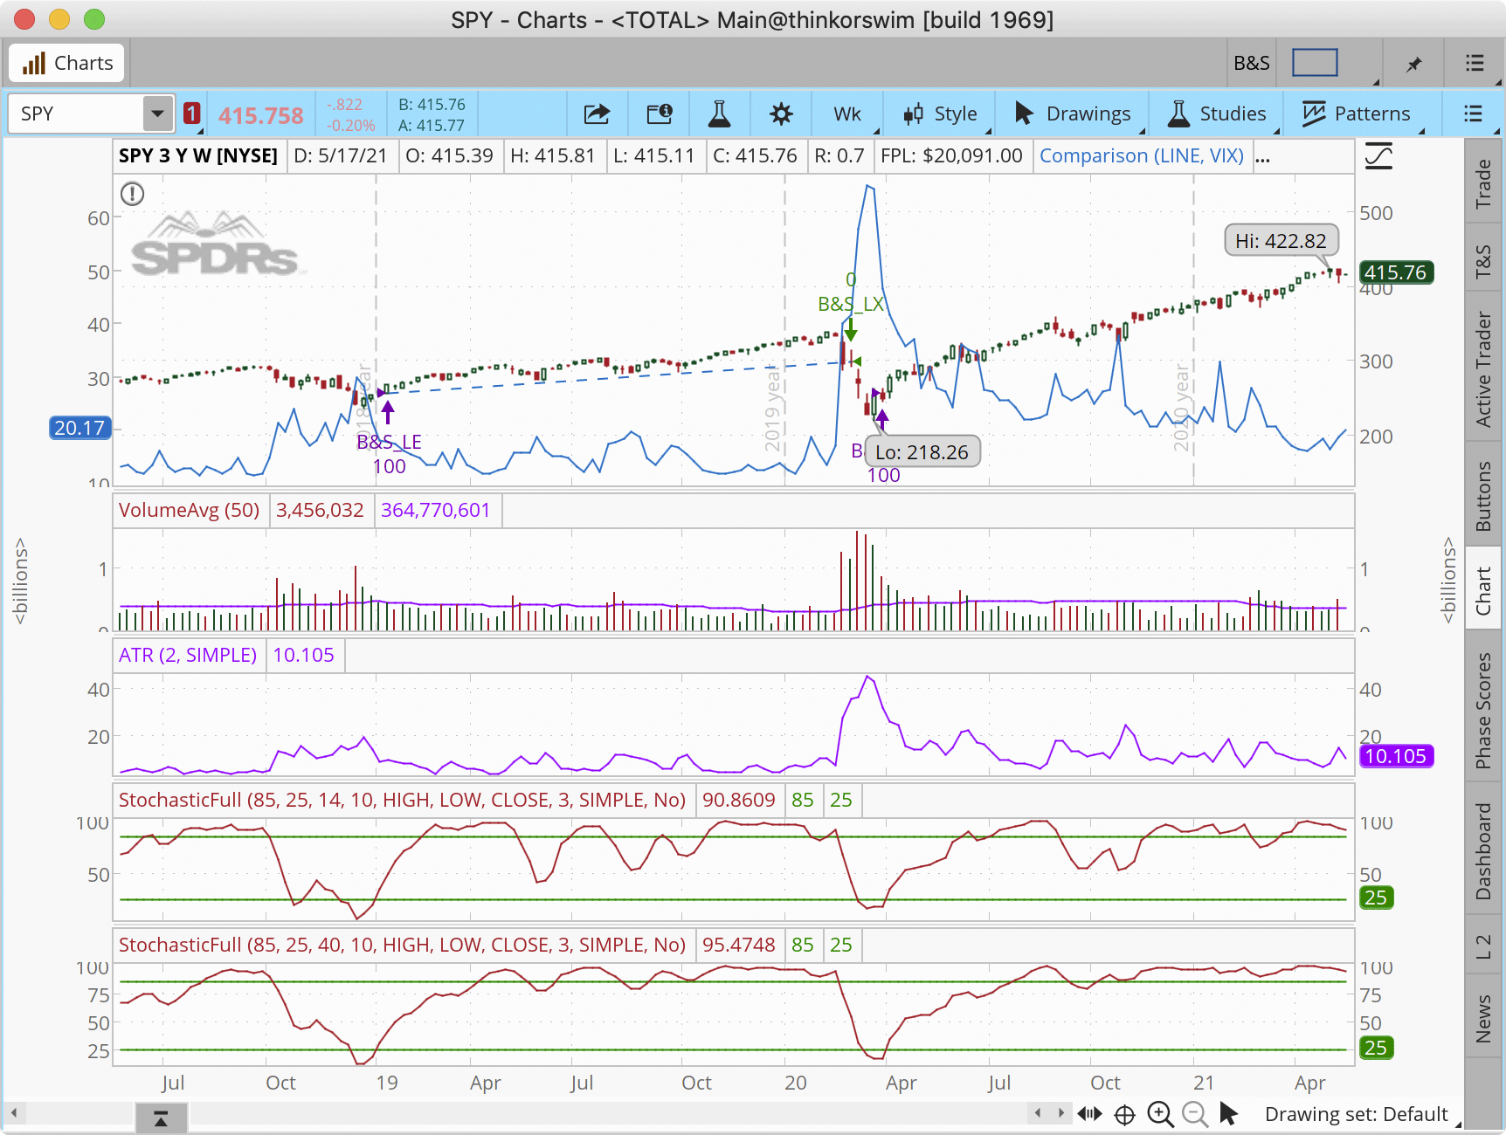
Task: Click the red number 1 link indicator
Action: pos(192,113)
